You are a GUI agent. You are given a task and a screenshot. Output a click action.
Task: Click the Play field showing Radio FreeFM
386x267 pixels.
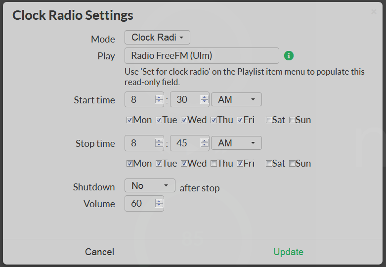click(202, 56)
